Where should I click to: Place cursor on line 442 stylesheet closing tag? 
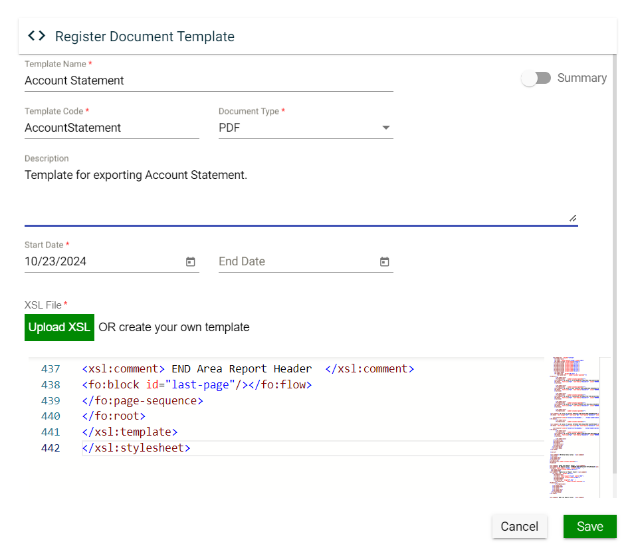point(136,448)
